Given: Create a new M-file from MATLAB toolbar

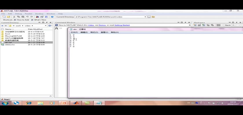Looking at the screenshot, I should (x=4, y=17).
